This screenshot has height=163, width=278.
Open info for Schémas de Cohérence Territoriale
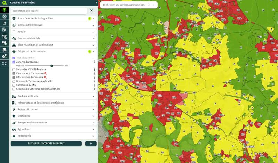pyautogui.click(x=95, y=89)
